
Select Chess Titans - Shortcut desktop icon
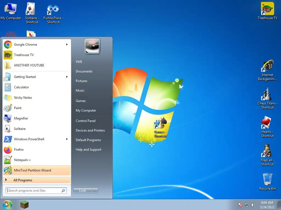pos(267,98)
